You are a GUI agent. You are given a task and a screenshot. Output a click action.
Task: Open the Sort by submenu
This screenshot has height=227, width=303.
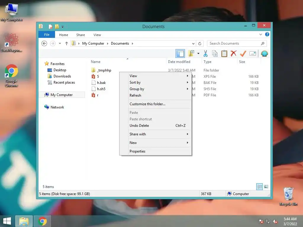[x=156, y=82]
